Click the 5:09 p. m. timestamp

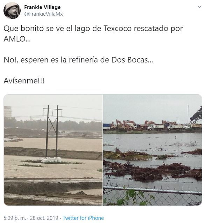(15, 218)
